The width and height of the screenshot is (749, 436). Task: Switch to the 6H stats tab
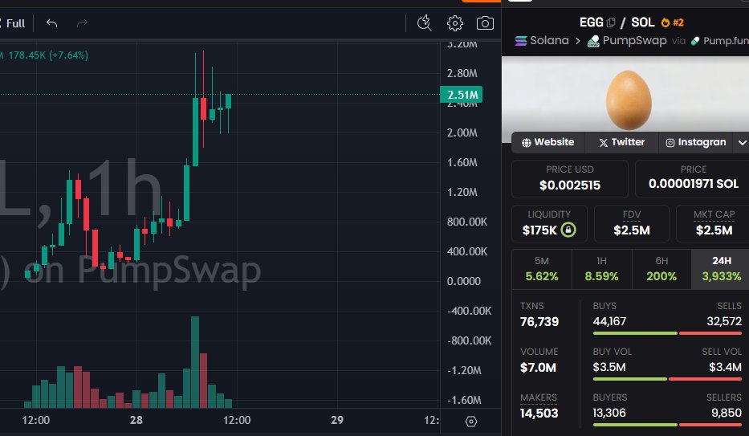(661, 269)
